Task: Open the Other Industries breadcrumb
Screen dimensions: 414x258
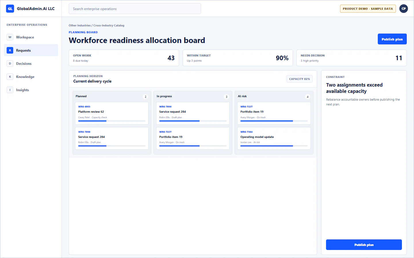Action: coord(80,26)
